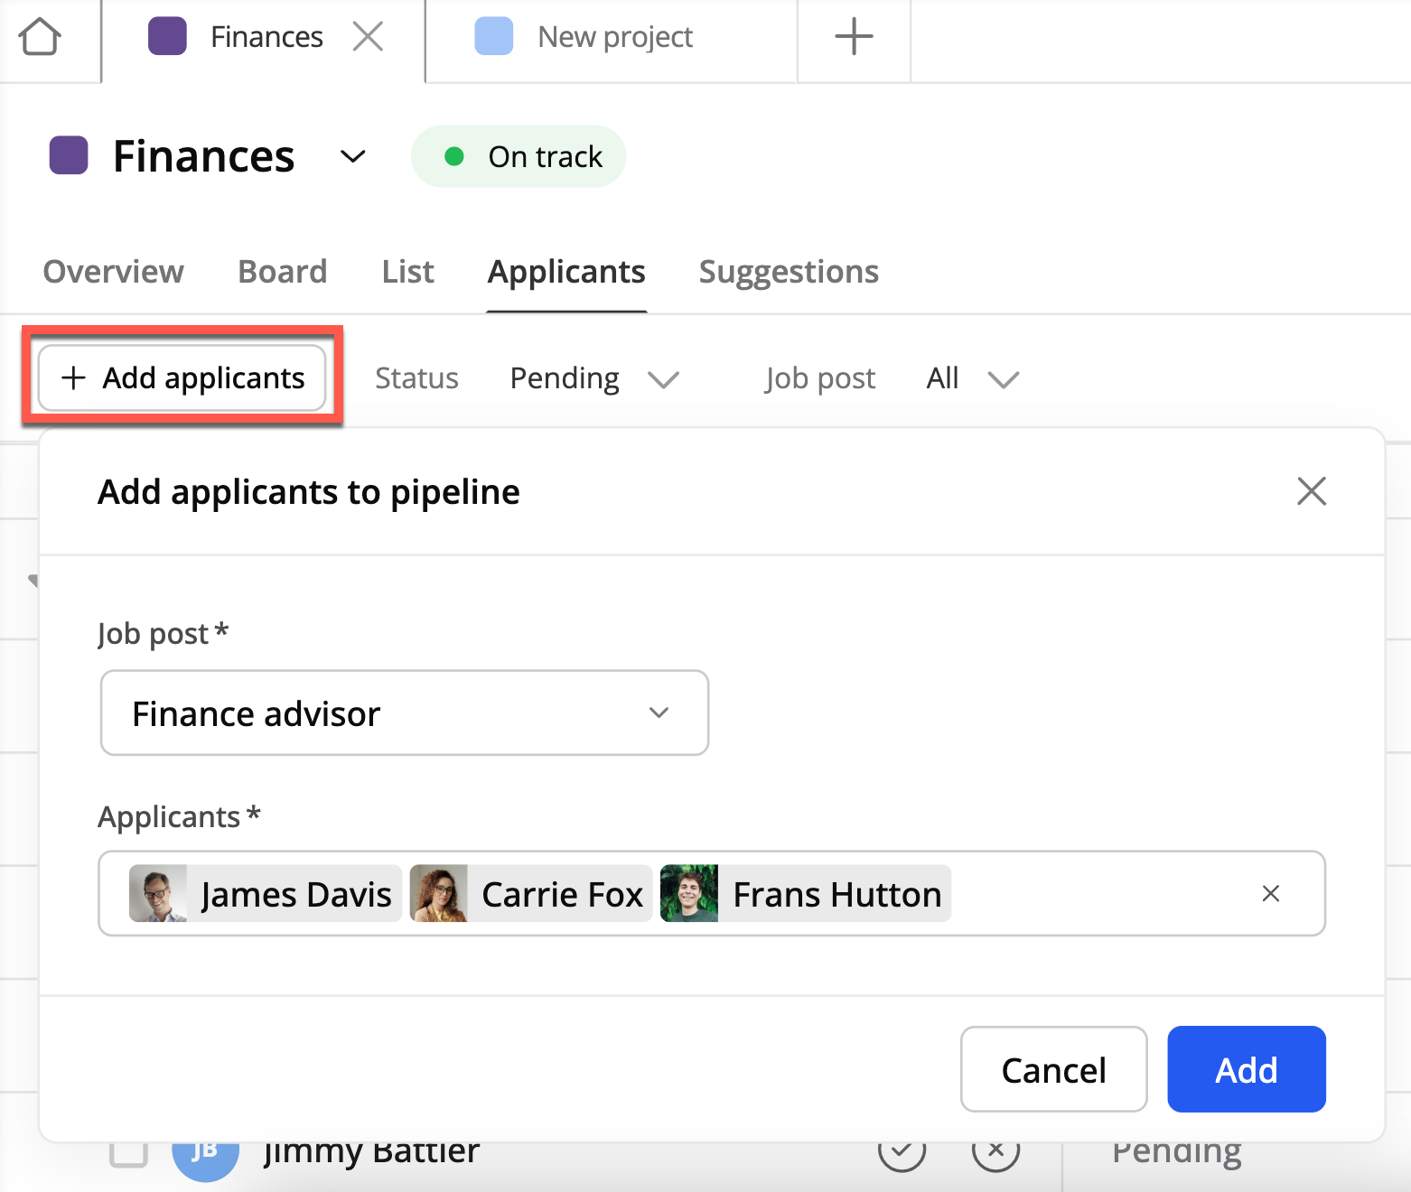Viewport: 1411px width, 1192px height.
Task: Tick the checkbox next to Jimmy Battier
Action: tap(128, 1153)
